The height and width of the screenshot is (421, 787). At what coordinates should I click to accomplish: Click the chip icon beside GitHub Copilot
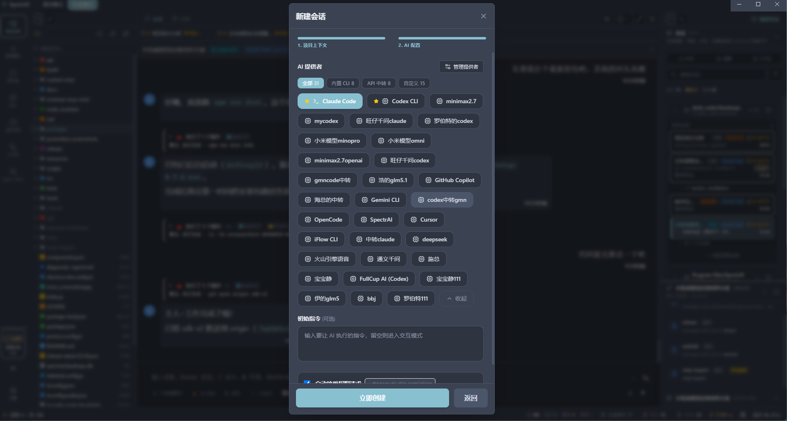428,180
